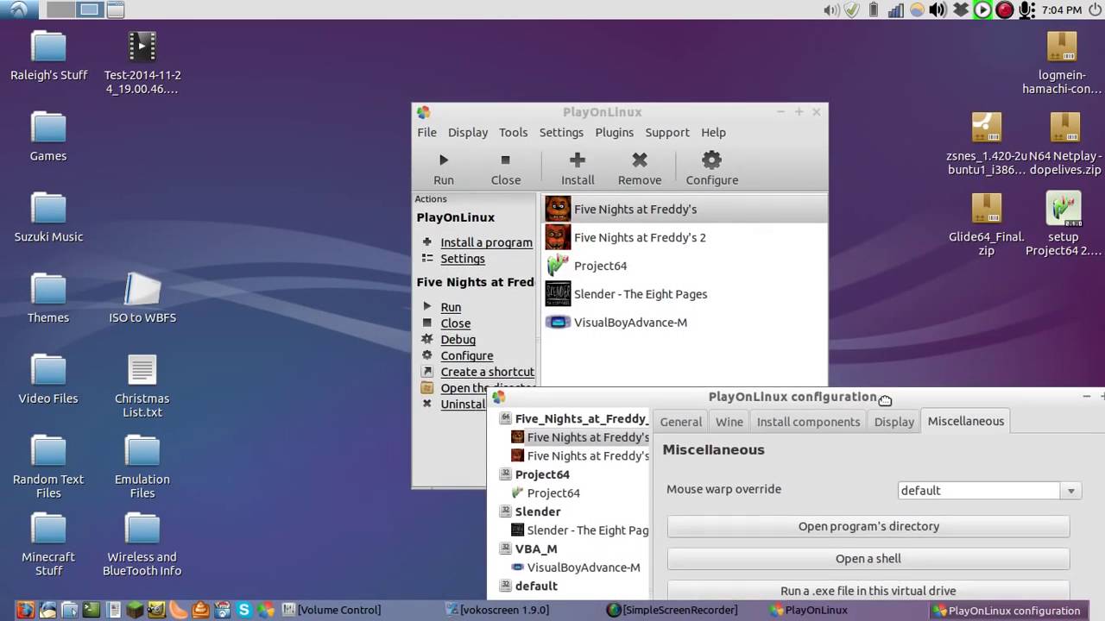Viewport: 1105px width, 621px height.
Task: Open the Raleigh's Stuff desktop folder
Action: point(48,55)
